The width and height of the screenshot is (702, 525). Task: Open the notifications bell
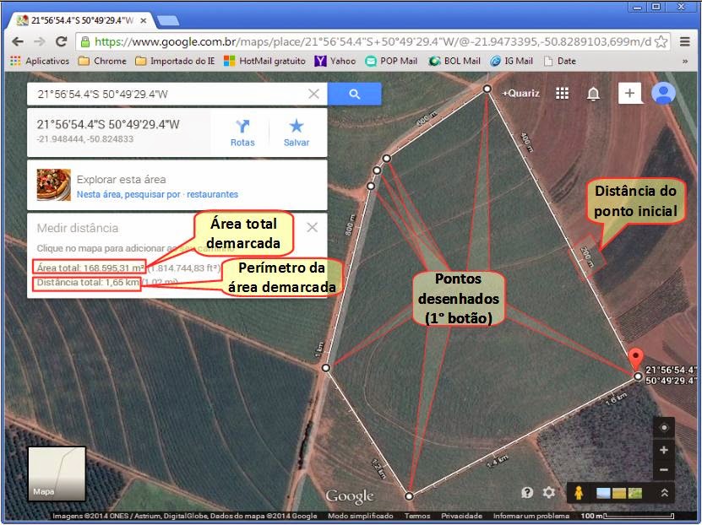594,93
